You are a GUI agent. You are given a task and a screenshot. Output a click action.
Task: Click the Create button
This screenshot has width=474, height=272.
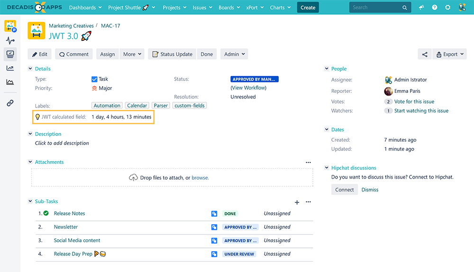coord(308,8)
